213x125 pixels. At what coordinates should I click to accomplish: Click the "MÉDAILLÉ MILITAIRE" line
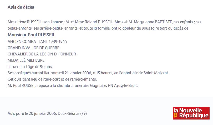click(x=26, y=60)
